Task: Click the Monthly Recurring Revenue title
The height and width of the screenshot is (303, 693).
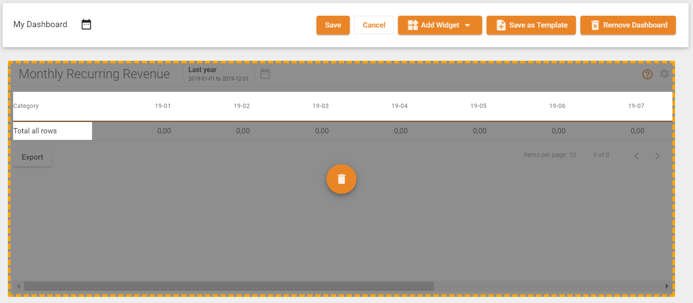Action: click(x=94, y=74)
